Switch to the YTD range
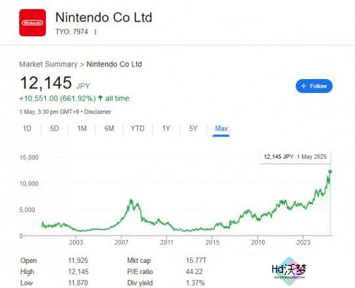Screen dimensions: 355x288 click(137, 129)
